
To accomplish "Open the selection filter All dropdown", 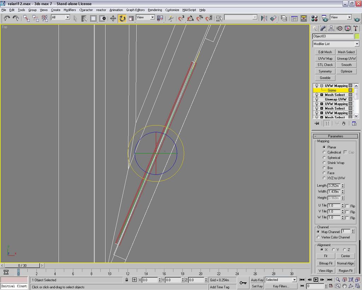I will [68, 17].
